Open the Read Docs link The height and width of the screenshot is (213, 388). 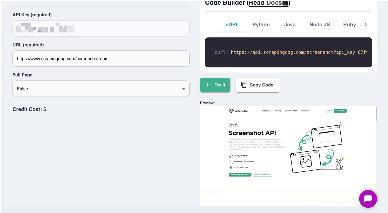click(x=269, y=3)
